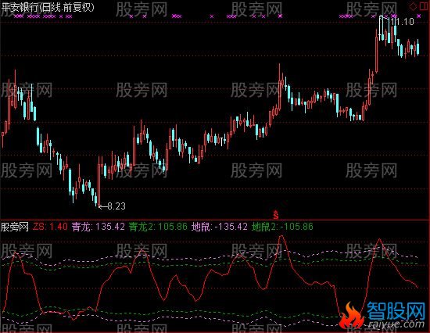
Task: Select the 青龙: 135.42 indicator label
Action: pyautogui.click(x=99, y=227)
